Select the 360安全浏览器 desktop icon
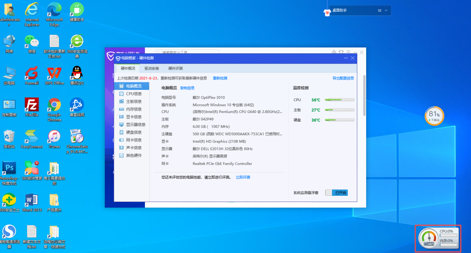The image size is (471, 253). [77, 46]
